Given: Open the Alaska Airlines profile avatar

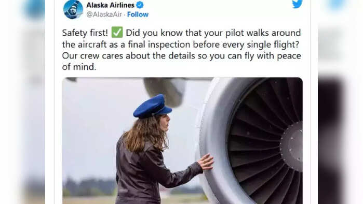Looking at the screenshot, I should [73, 9].
